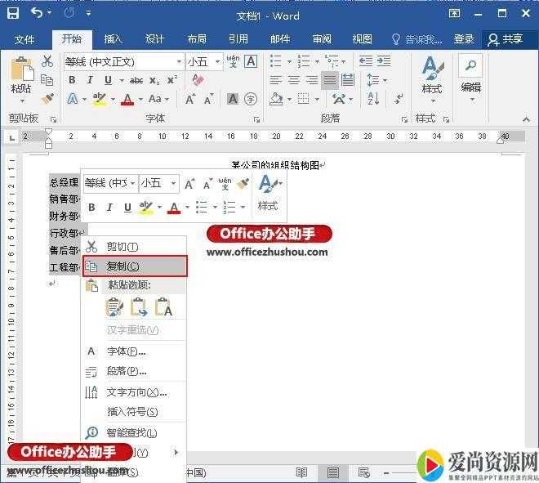Collapse the ribbon with the caret arrow

[x=526, y=119]
